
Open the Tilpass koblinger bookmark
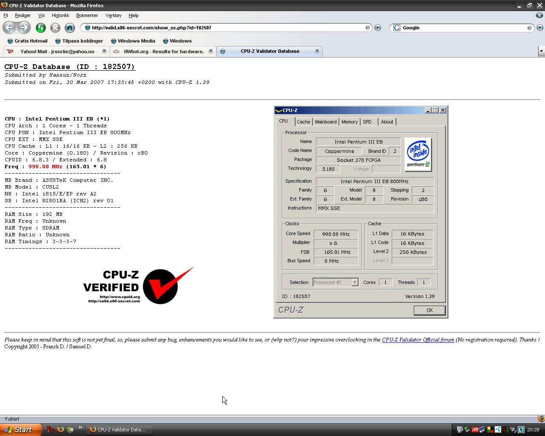click(x=79, y=41)
